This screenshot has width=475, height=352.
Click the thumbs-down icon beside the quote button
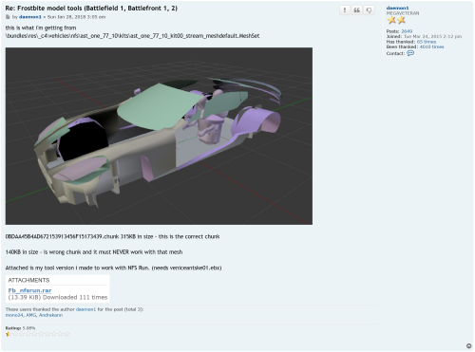[369, 10]
